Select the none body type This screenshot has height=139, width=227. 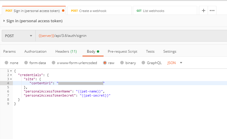click(x=6, y=63)
